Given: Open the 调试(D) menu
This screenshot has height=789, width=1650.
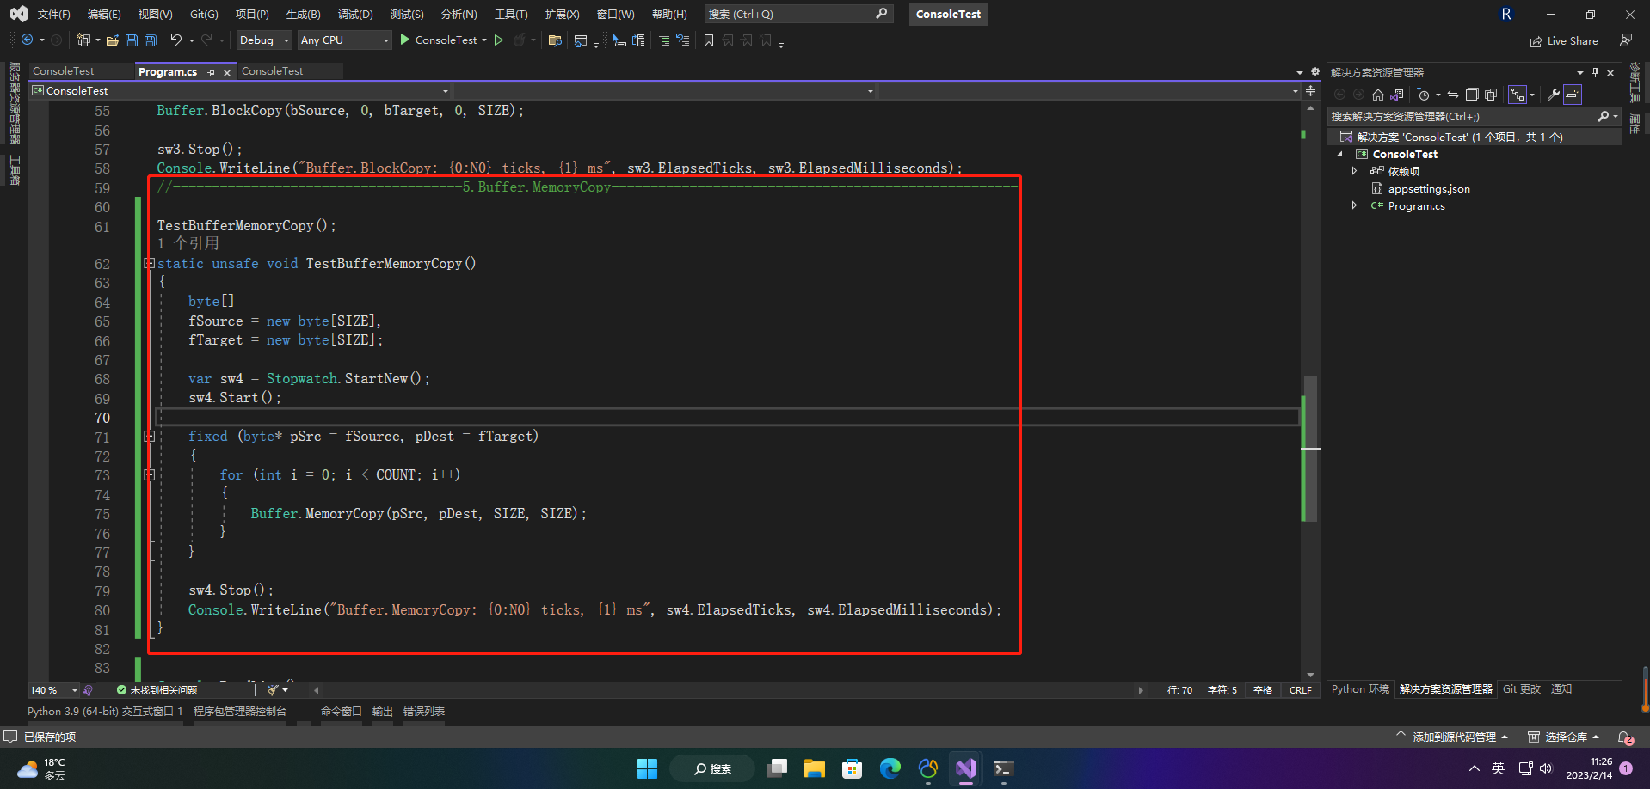Looking at the screenshot, I should click(355, 14).
